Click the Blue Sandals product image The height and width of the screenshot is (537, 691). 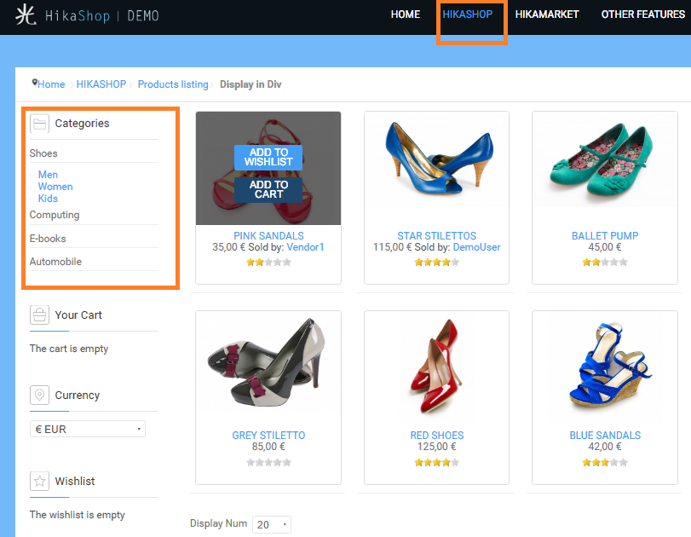[605, 367]
